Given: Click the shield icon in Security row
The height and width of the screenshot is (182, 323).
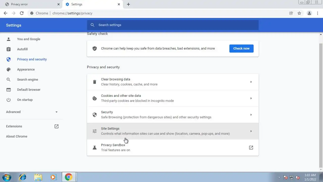Looking at the screenshot, I should coord(95,115).
